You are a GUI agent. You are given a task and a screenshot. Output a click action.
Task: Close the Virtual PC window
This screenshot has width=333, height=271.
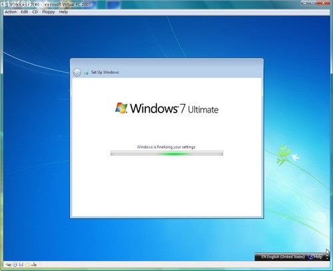point(323,3)
